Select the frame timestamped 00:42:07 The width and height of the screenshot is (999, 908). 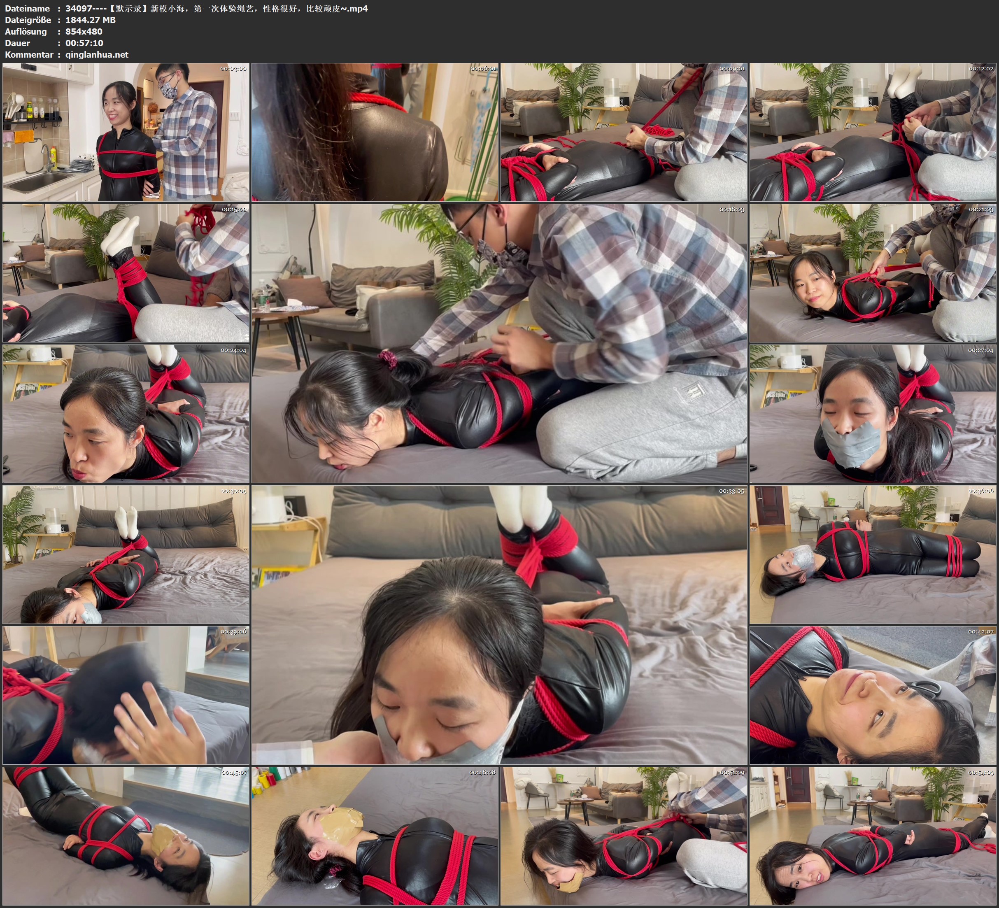pyautogui.click(x=873, y=695)
